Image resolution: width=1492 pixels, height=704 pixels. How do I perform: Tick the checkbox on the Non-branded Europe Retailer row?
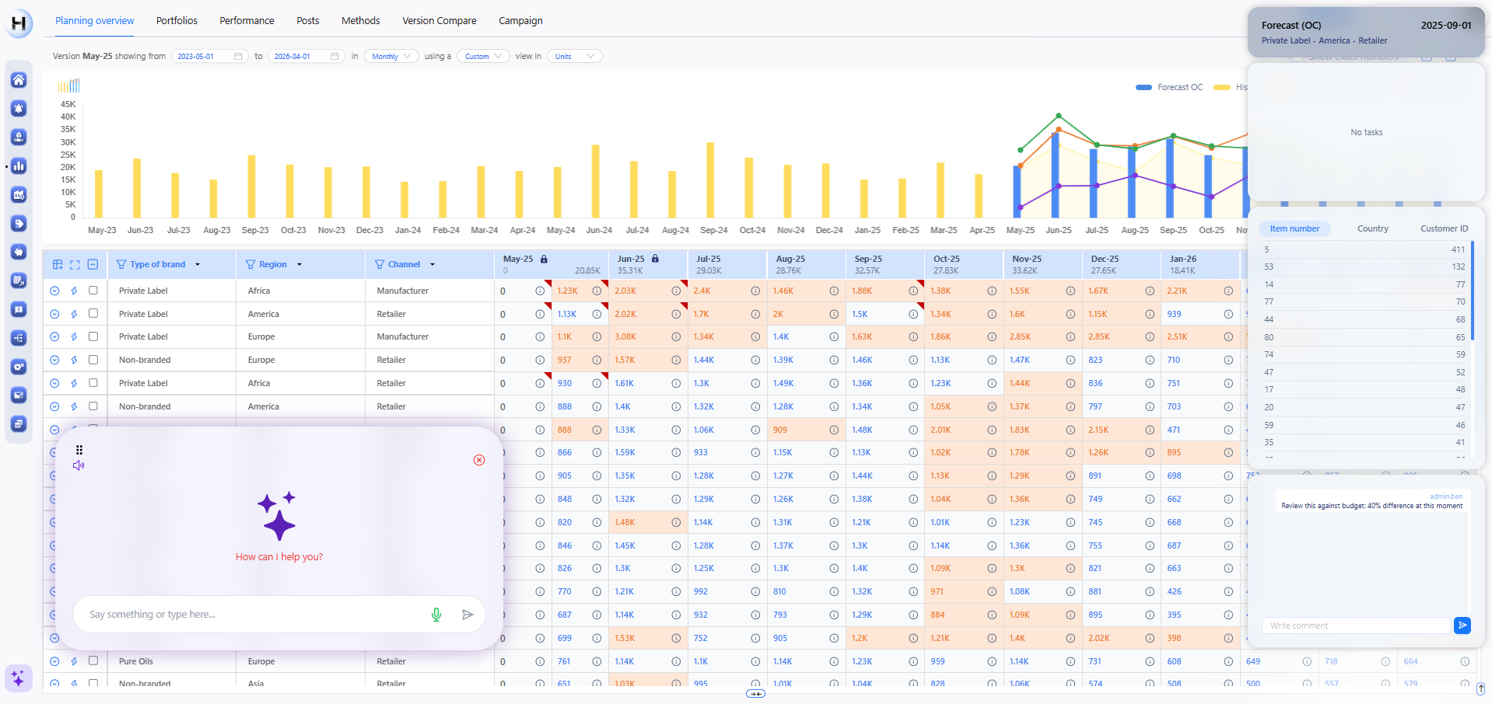93,360
